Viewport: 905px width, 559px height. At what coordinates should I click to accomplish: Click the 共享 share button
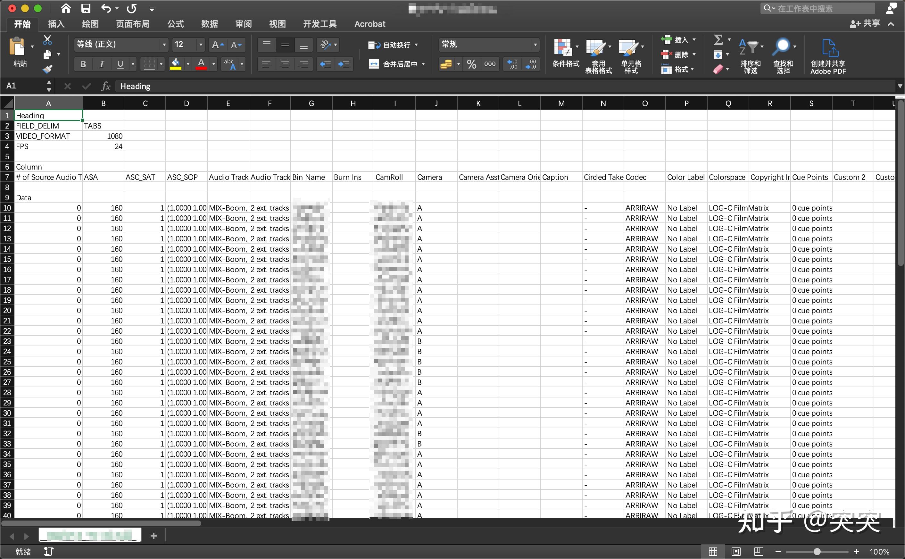click(x=865, y=24)
